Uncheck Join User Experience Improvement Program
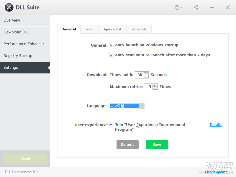Screen dimensions: 236x177 (111, 124)
